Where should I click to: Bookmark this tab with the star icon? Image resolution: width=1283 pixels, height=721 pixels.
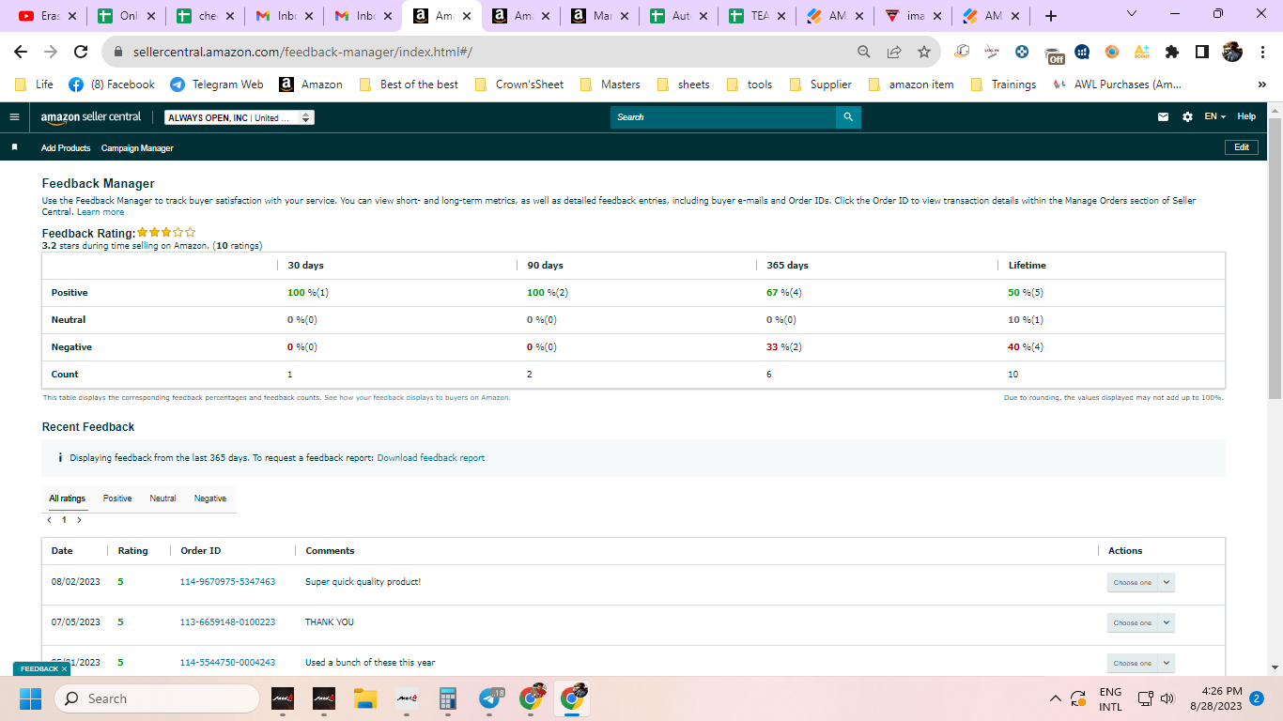pos(924,53)
